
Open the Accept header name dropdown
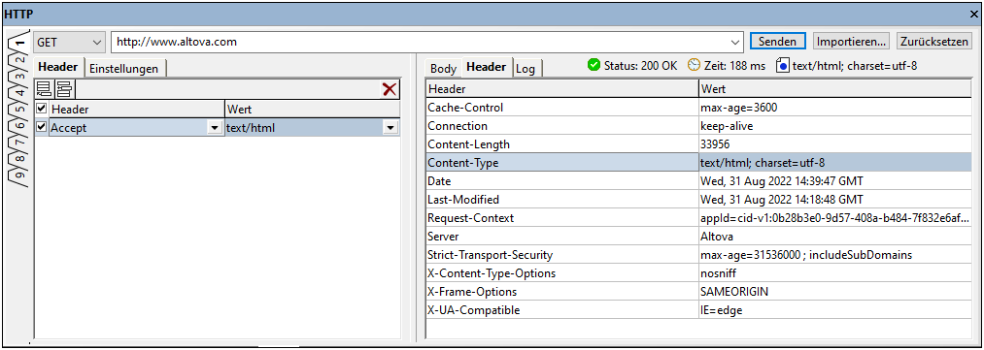tap(214, 128)
